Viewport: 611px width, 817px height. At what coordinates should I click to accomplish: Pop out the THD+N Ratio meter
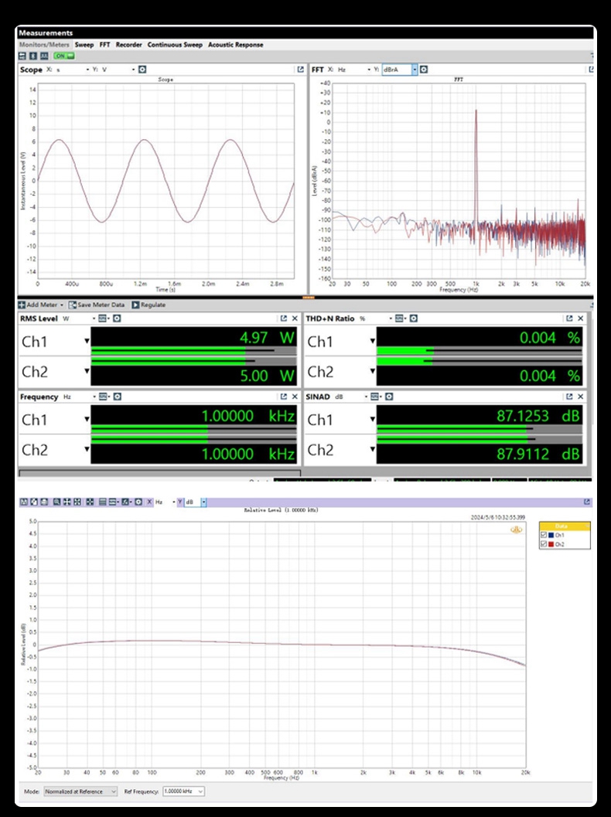[x=569, y=318]
